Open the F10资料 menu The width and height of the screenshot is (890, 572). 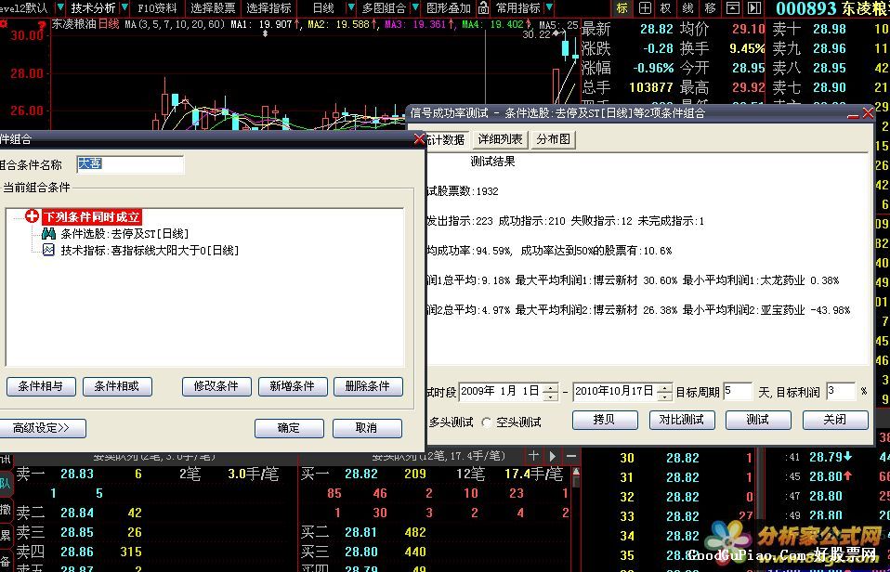click(157, 8)
